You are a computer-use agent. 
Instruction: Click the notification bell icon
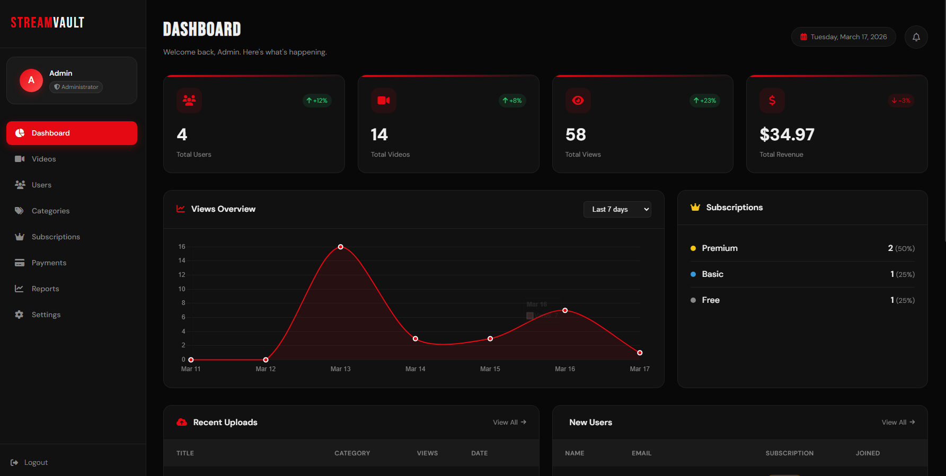point(916,37)
